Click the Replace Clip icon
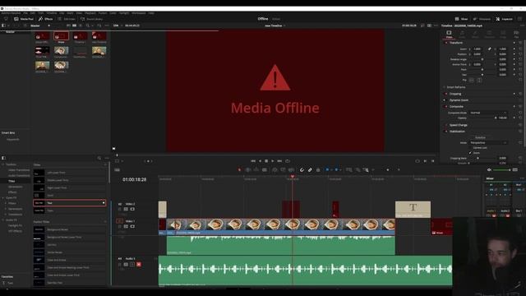526x296 pixels. [x=291, y=170]
